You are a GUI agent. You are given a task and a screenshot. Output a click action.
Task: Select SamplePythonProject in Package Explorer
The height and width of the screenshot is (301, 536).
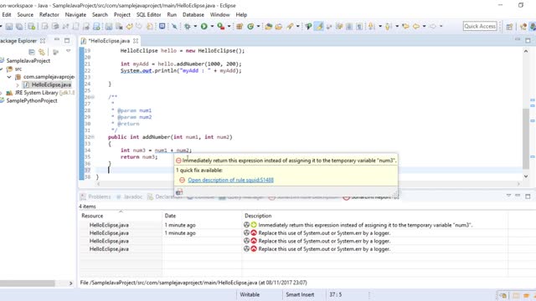32,100
